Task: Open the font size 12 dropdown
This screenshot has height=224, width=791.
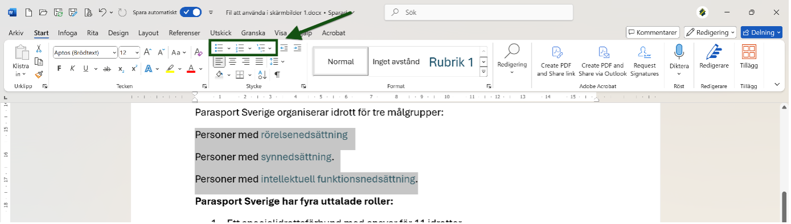Action: [x=137, y=52]
